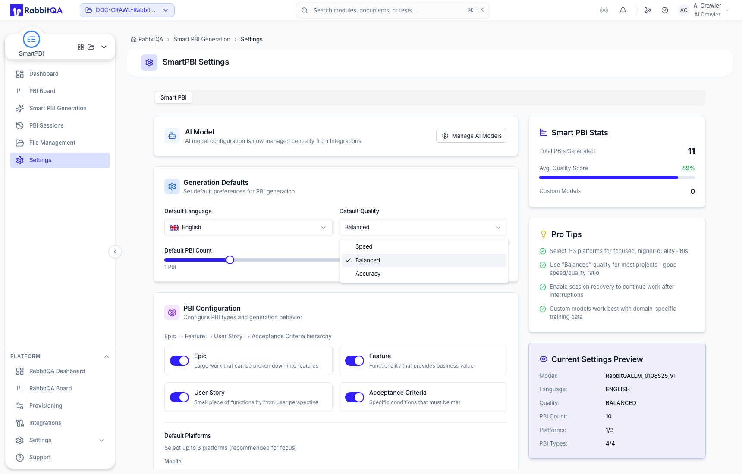Select the Smart PBI tab

pos(173,98)
